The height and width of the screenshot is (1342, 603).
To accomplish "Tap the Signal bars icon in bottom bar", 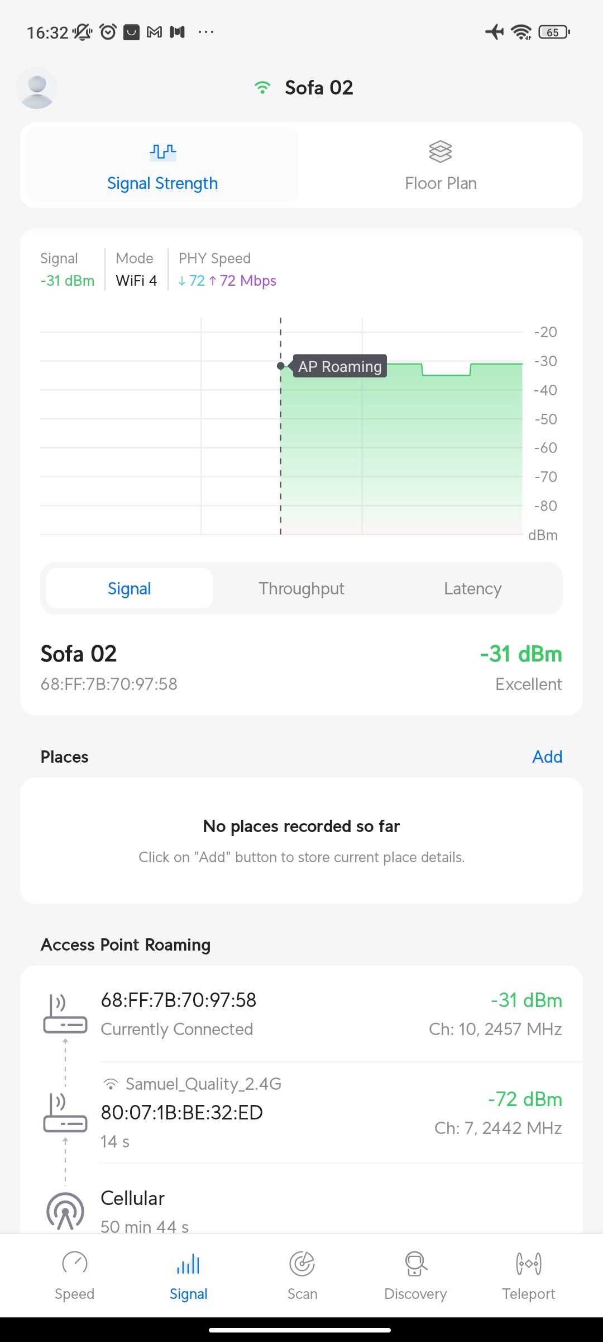I will point(189,1263).
